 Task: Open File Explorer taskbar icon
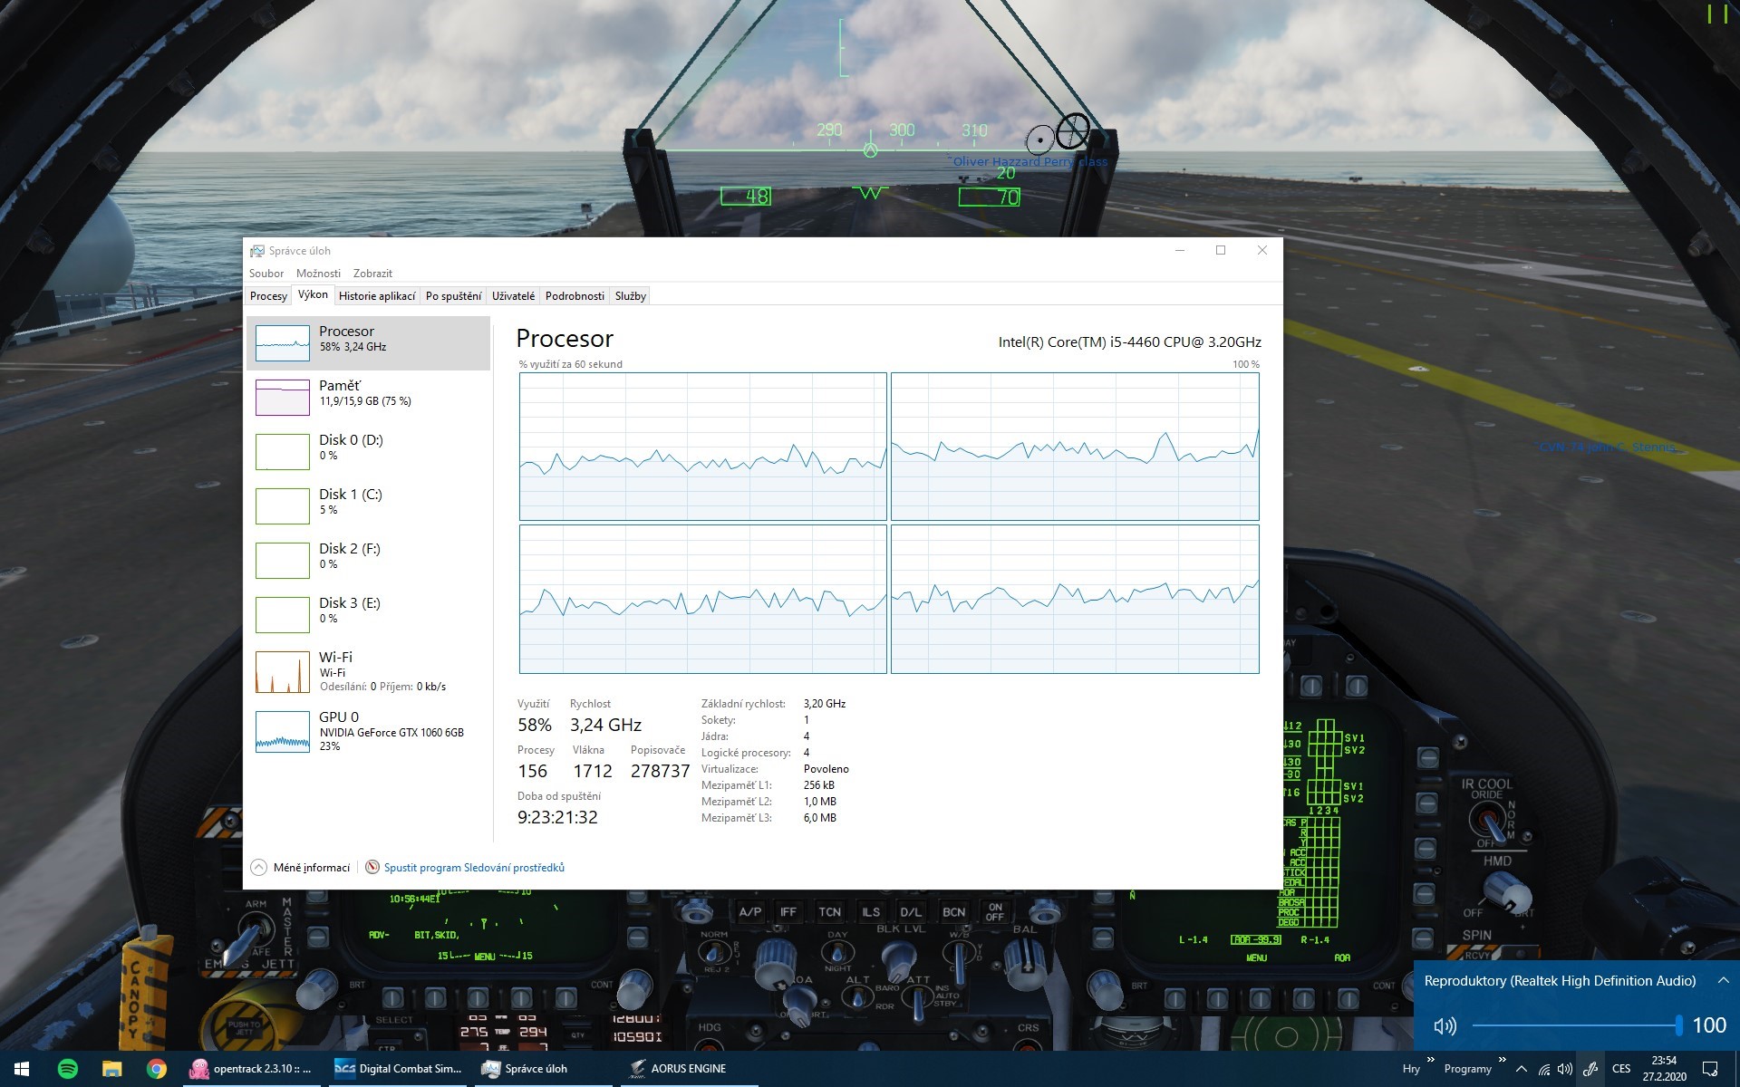pos(111,1069)
